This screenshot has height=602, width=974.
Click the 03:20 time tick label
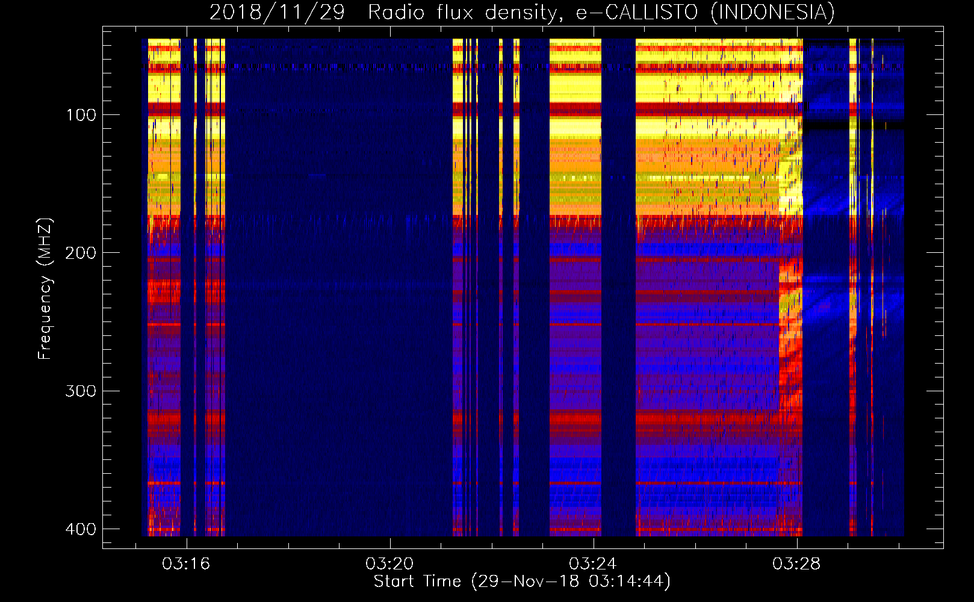(389, 564)
